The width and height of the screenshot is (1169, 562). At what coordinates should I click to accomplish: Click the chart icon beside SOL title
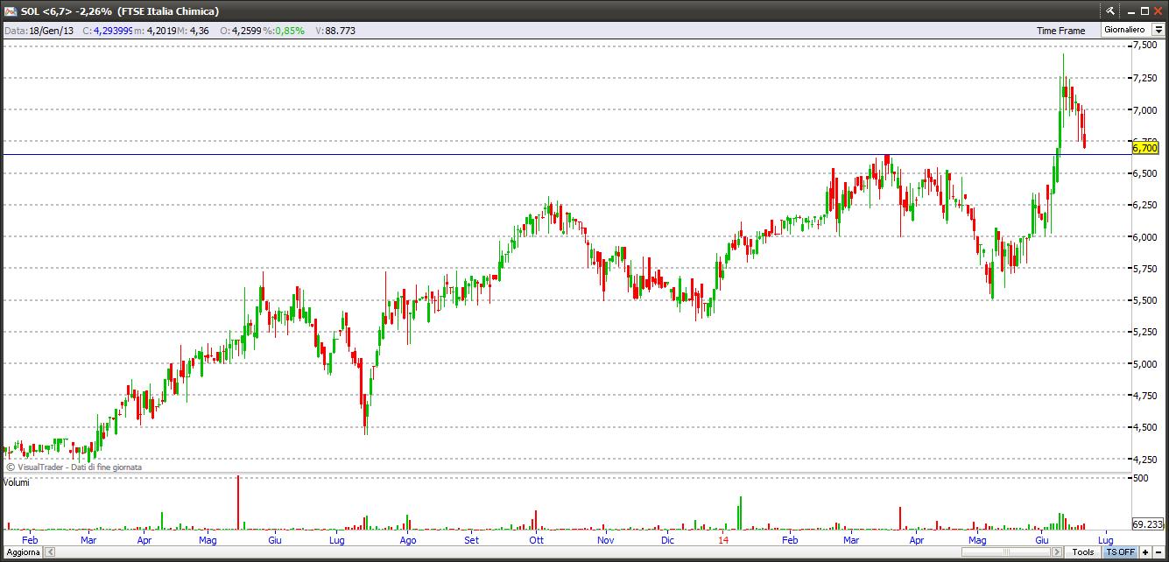[11, 11]
